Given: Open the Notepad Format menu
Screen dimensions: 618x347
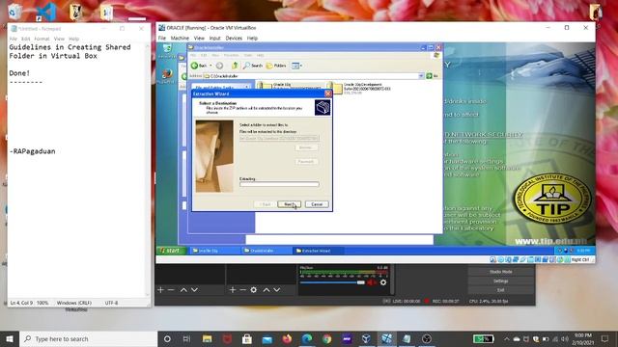Looking at the screenshot, I should (x=42, y=39).
